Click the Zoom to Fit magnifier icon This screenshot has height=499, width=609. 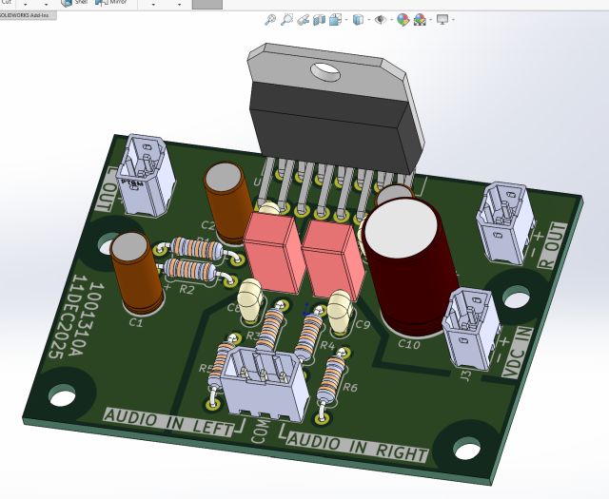click(x=270, y=19)
